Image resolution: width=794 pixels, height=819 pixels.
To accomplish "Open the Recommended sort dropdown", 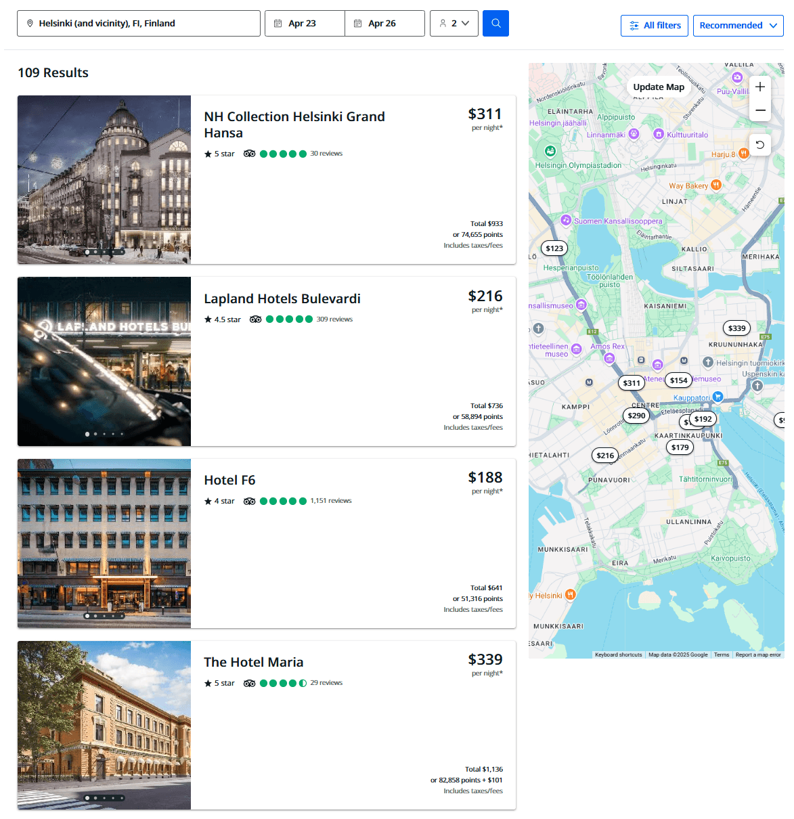I will pos(738,26).
